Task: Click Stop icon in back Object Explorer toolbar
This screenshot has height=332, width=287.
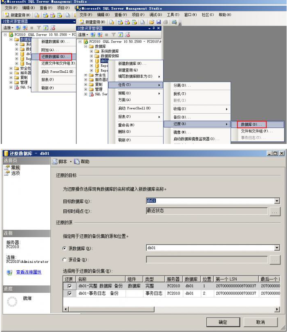Action: [32, 28]
